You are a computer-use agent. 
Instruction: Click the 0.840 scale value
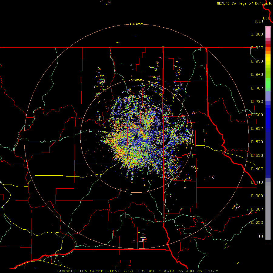(257, 75)
